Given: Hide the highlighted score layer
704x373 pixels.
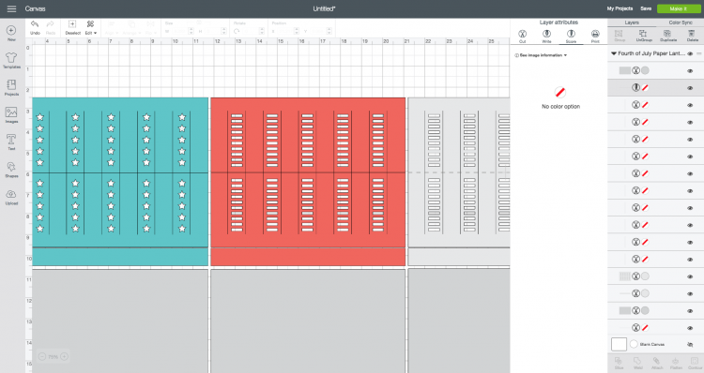Looking at the screenshot, I should pyautogui.click(x=690, y=88).
